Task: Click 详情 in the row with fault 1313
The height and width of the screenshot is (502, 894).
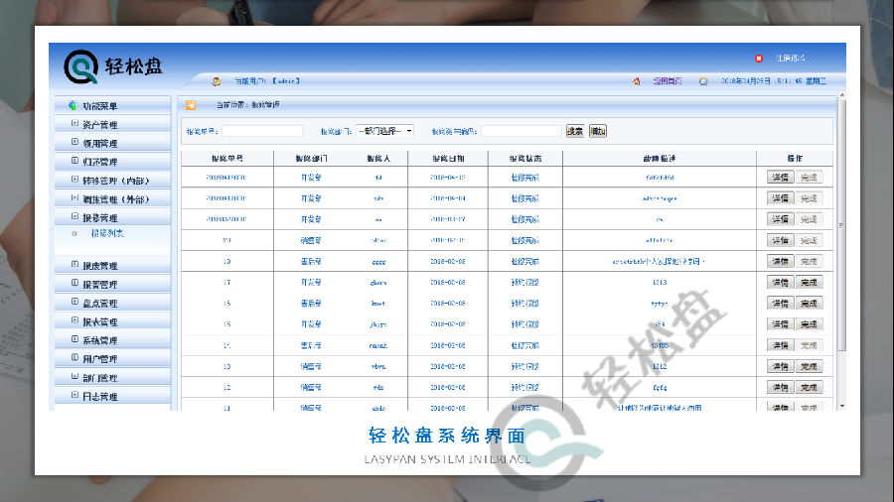Action: [x=780, y=283]
